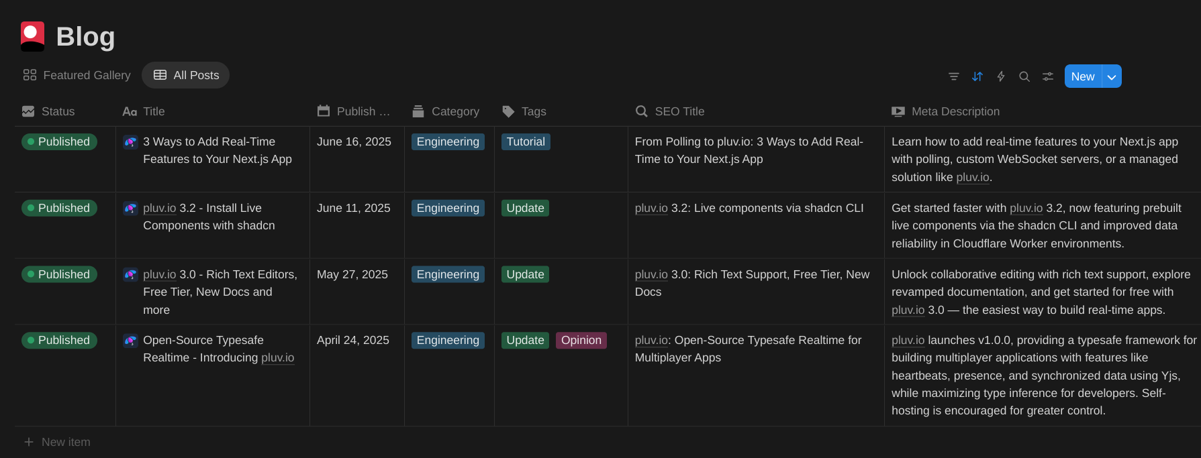This screenshot has height=458, width=1201.
Task: Select the All Posts tab
Action: click(186, 75)
